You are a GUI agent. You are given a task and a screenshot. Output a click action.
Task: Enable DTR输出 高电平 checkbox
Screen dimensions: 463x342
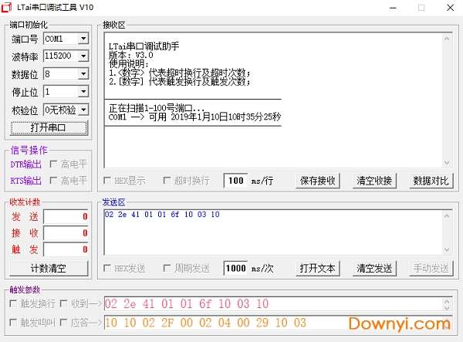54,164
